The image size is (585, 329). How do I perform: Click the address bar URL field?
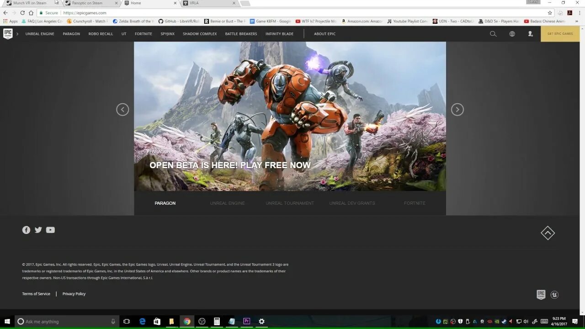pyautogui.click(x=295, y=13)
